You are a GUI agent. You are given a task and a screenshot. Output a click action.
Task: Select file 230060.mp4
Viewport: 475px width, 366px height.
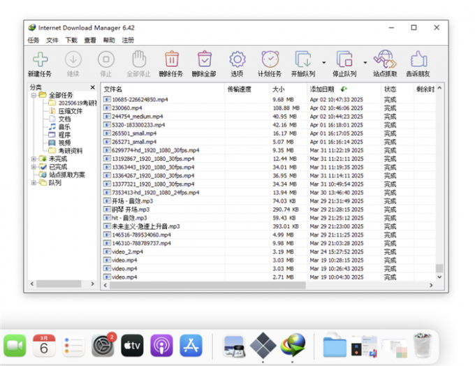point(127,108)
